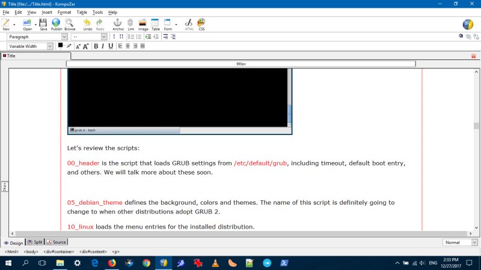The width and height of the screenshot is (481, 270).
Task: Click the Image insert icon
Action: 143,24
